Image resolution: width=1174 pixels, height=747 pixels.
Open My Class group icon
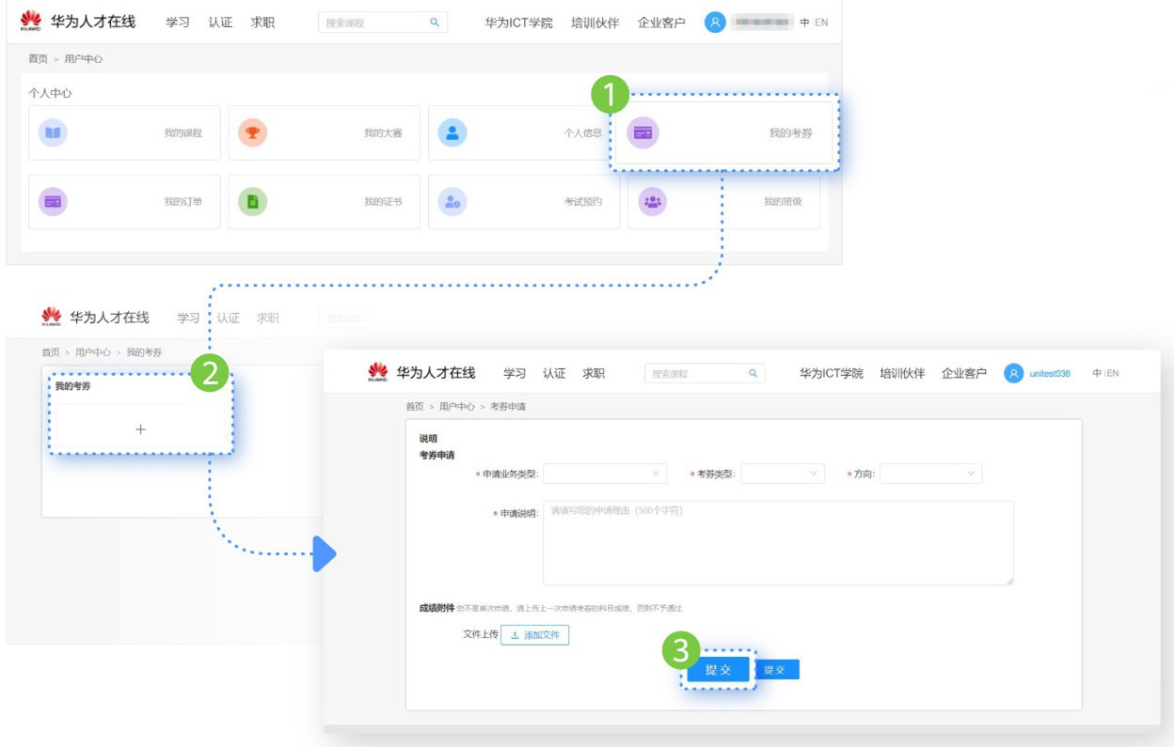(x=652, y=201)
